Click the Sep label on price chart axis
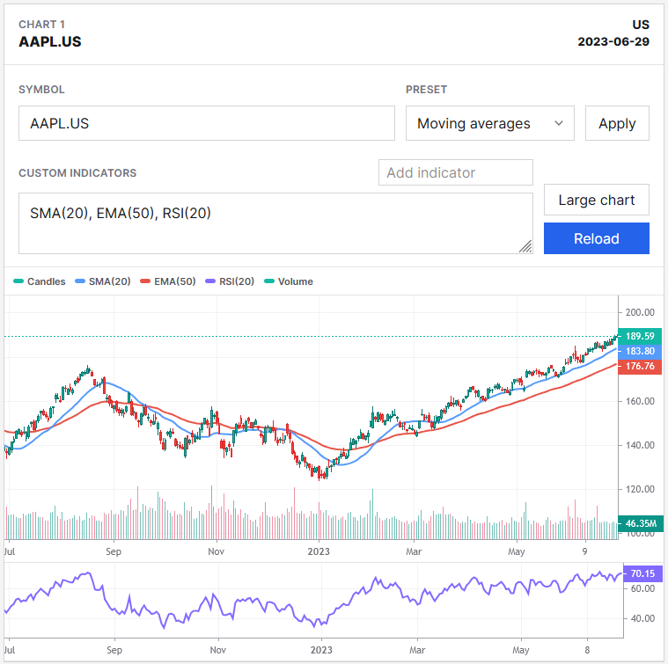The height and width of the screenshot is (664, 668). [x=114, y=551]
